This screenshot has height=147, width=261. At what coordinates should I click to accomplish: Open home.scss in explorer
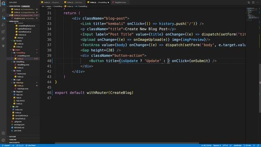point(22,73)
